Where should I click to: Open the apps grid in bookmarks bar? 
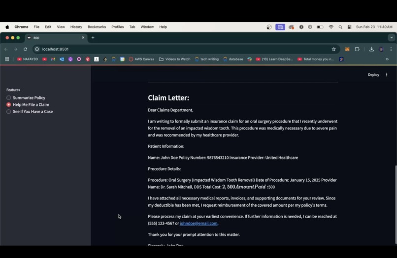coord(7,59)
